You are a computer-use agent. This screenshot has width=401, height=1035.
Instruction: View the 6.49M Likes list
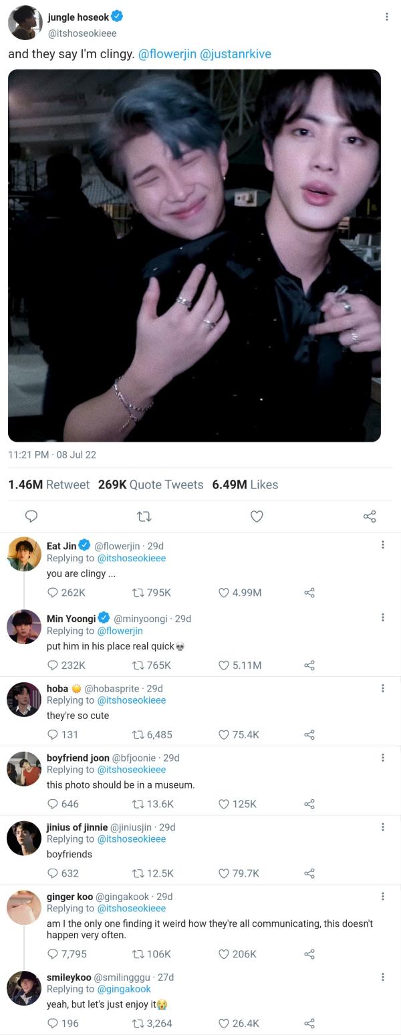tap(245, 484)
